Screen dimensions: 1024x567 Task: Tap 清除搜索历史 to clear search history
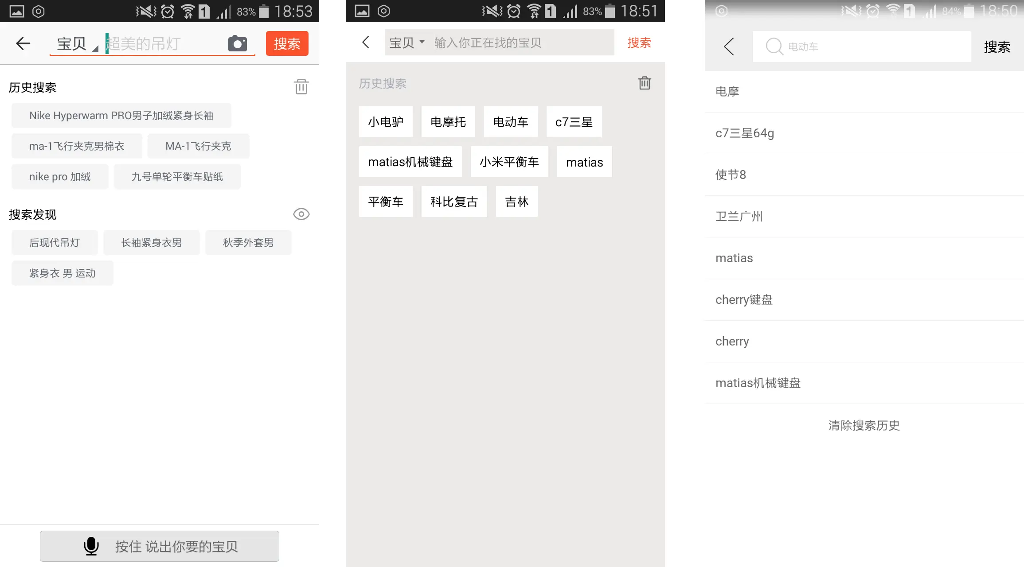point(864,425)
